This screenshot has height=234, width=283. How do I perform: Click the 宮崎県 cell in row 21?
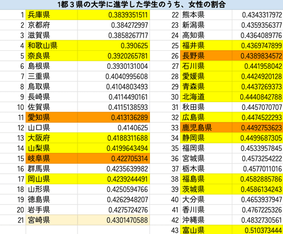click(52, 220)
